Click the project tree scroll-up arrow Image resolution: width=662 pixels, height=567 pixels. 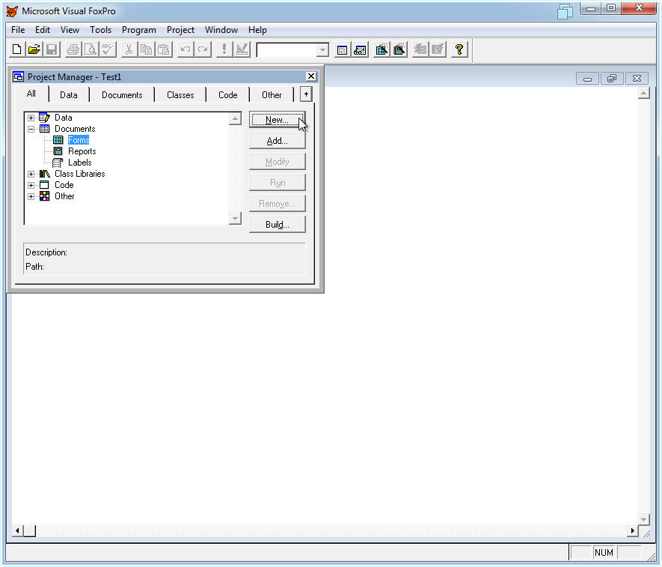(235, 119)
